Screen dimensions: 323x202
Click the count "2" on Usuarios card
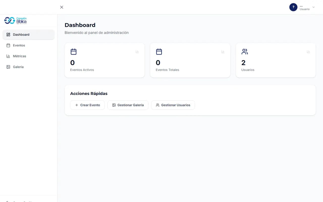(x=244, y=62)
